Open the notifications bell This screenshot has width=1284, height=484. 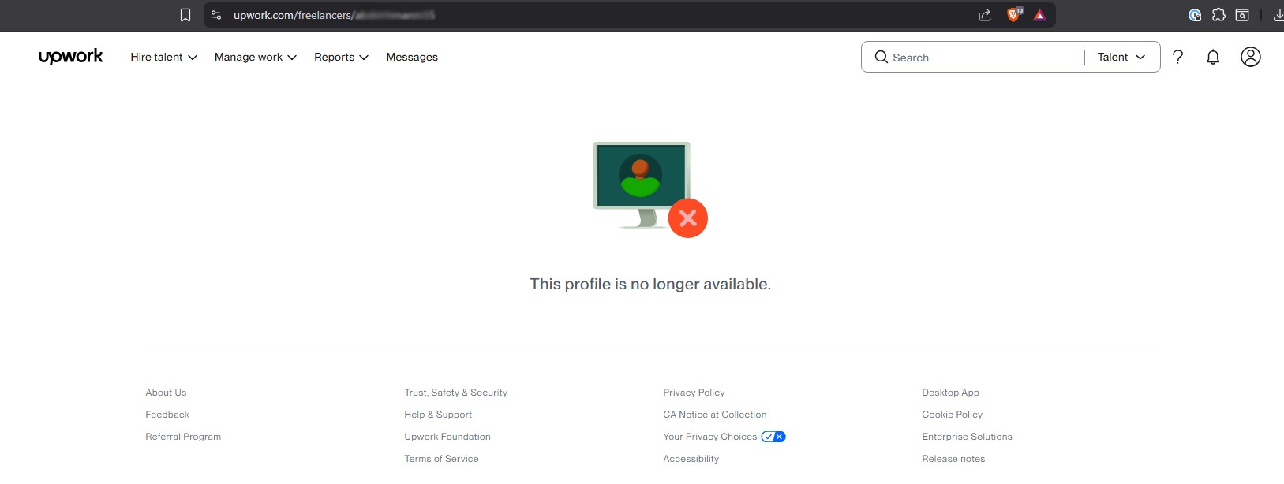(x=1213, y=57)
